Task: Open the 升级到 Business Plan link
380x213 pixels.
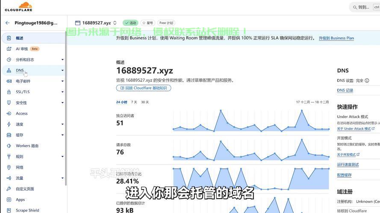Action: [336, 38]
